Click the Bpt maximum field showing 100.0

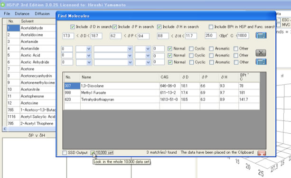243,36
